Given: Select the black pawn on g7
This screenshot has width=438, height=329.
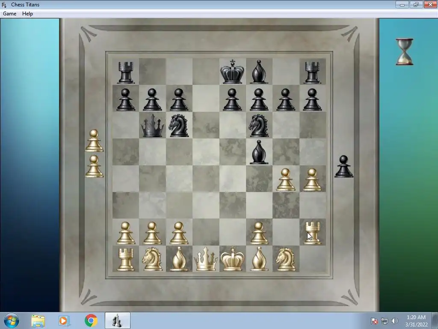Looking at the screenshot, I should (x=285, y=99).
